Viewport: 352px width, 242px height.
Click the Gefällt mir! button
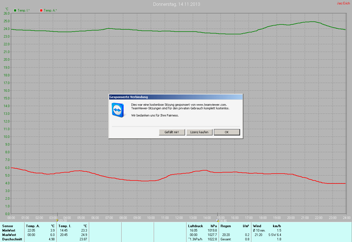pyautogui.click(x=172, y=132)
